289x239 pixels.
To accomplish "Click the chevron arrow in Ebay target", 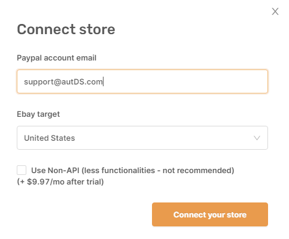I will [x=257, y=138].
